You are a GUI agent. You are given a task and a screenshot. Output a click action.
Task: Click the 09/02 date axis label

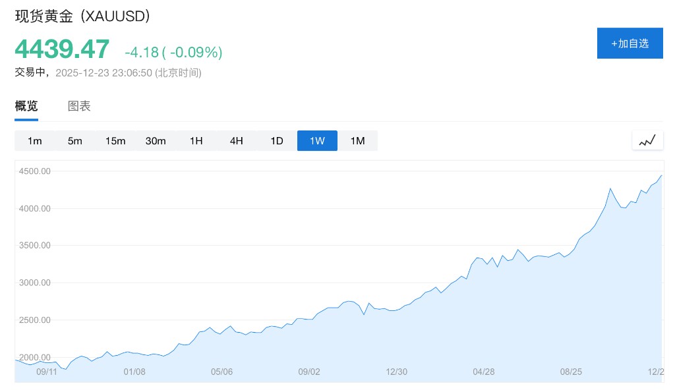pyautogui.click(x=309, y=372)
